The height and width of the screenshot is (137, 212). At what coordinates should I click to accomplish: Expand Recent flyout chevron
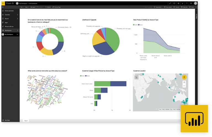18,19
